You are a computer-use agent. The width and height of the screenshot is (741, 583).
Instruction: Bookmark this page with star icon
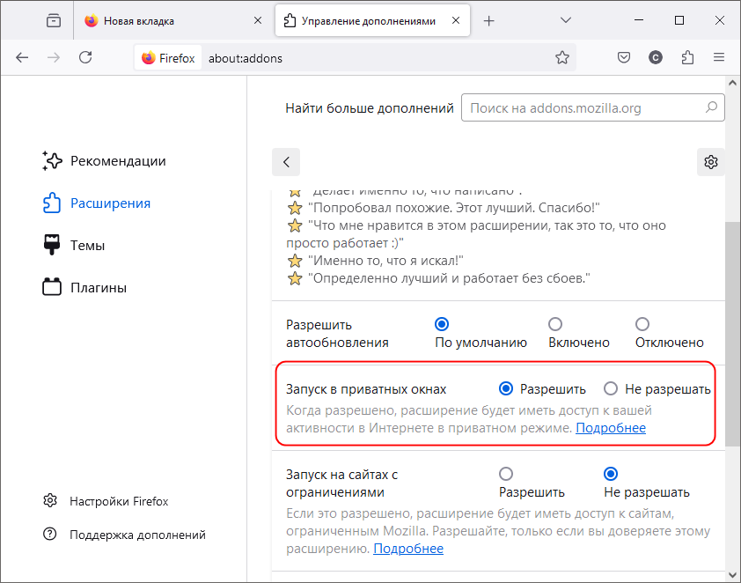[561, 58]
